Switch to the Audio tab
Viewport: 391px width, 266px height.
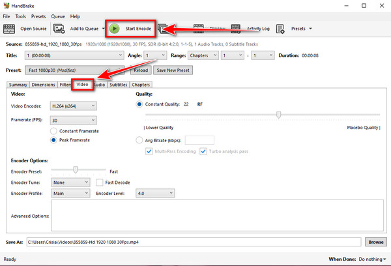pos(100,85)
